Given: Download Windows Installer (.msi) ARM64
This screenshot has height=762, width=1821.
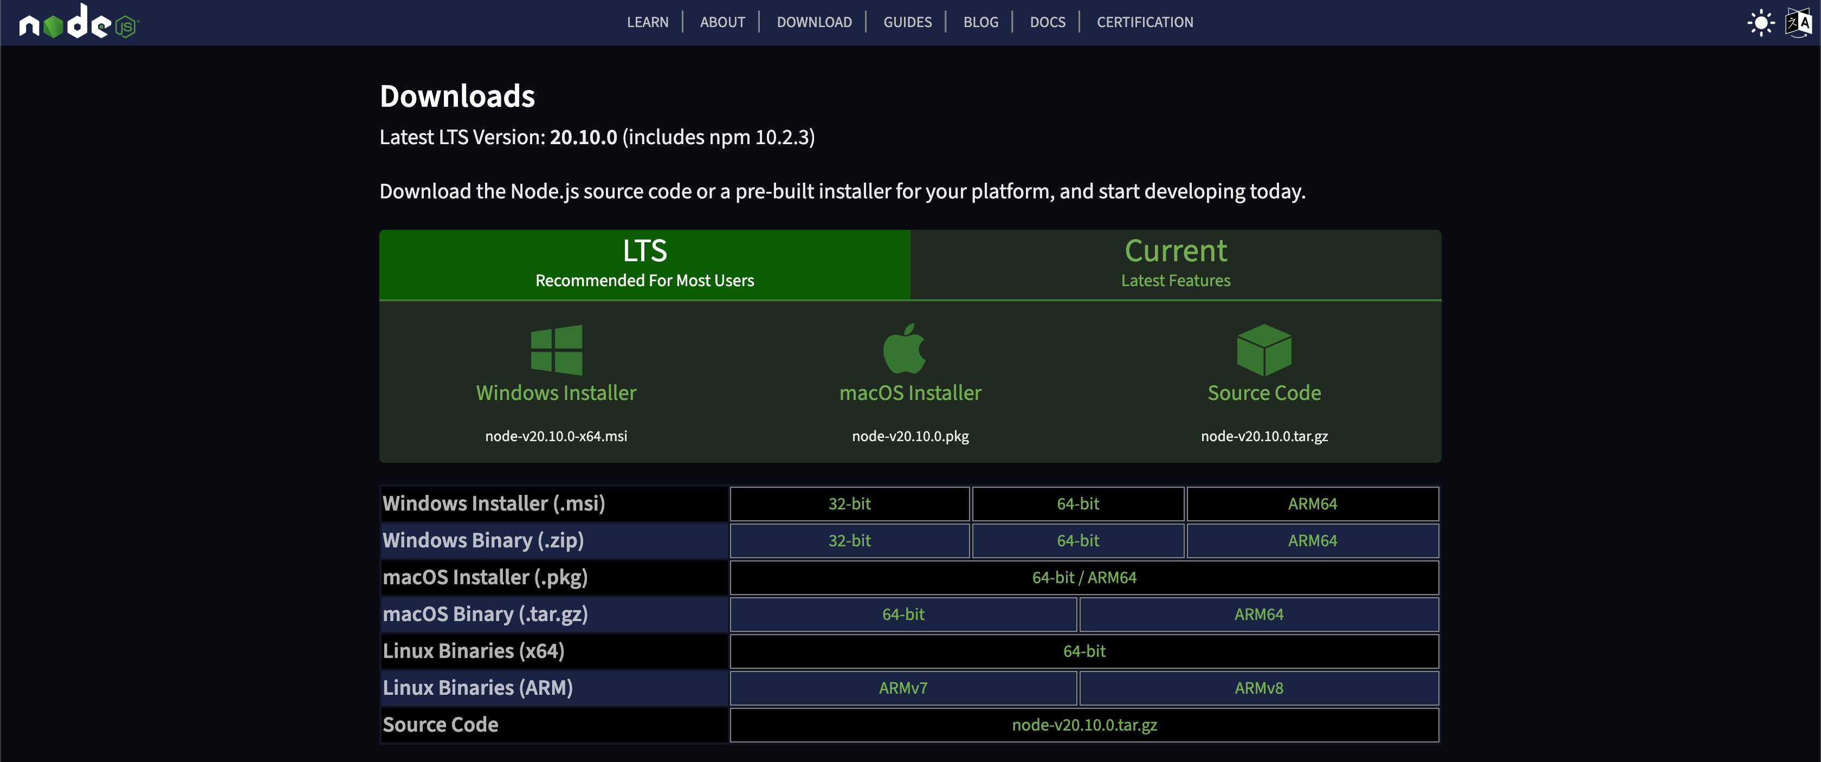Looking at the screenshot, I should [x=1313, y=504].
